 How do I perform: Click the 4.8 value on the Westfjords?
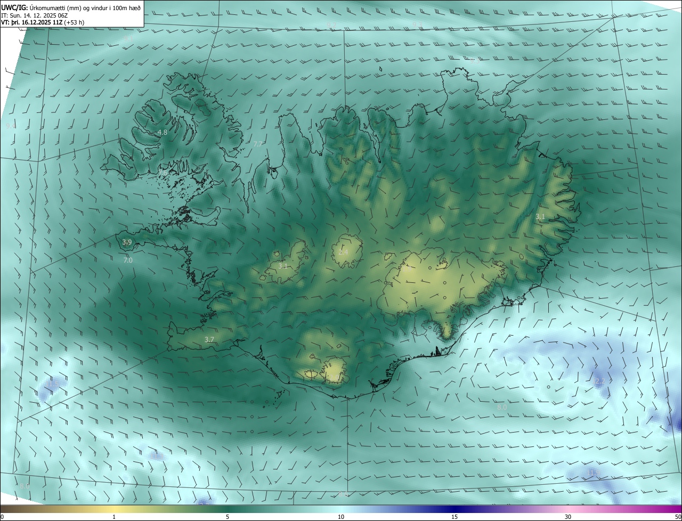point(163,132)
